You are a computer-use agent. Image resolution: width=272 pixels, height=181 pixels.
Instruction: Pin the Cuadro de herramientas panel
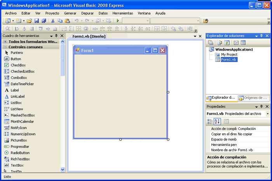57,36
